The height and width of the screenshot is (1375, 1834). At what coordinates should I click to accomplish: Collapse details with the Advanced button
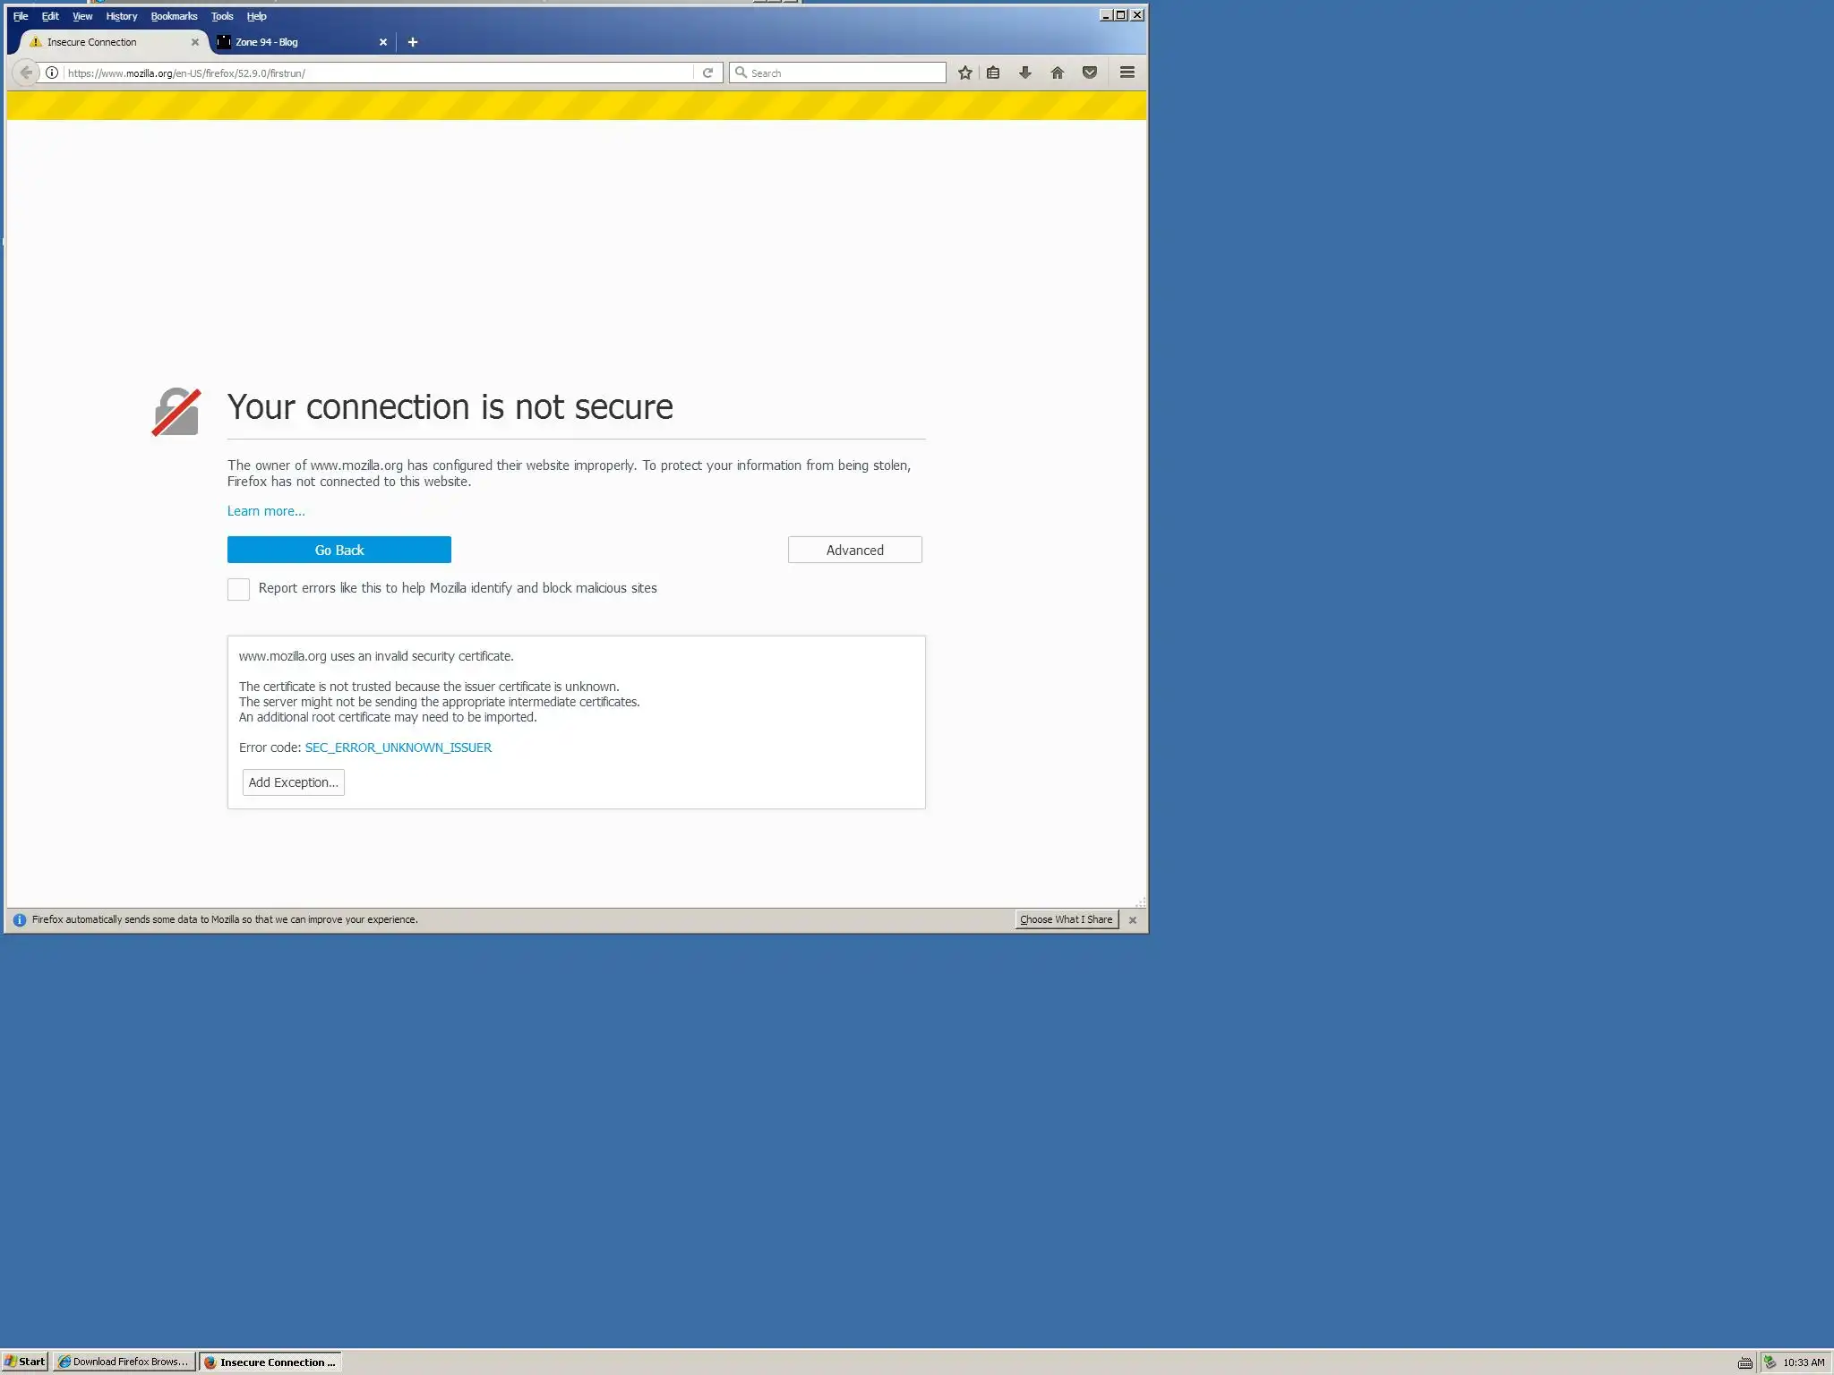854,550
